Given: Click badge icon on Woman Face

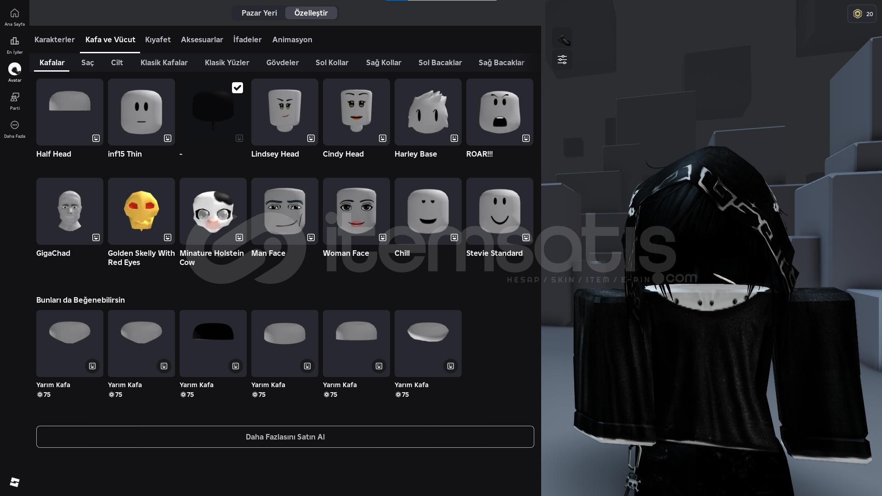Looking at the screenshot, I should coord(383,237).
